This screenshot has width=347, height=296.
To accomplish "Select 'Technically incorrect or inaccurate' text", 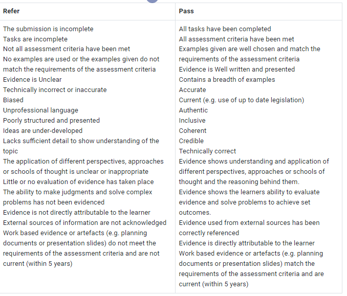I will click(55, 90).
